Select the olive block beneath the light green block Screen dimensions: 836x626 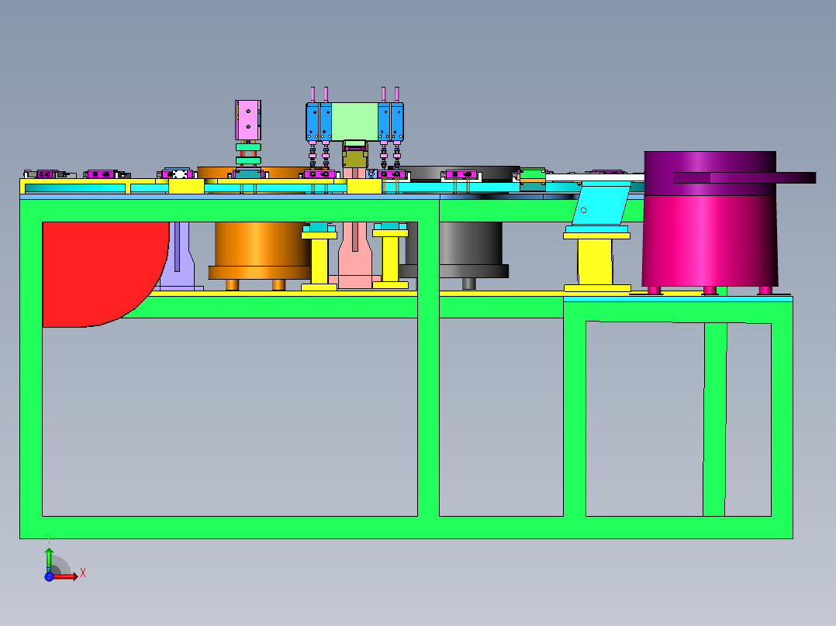pyautogui.click(x=355, y=158)
